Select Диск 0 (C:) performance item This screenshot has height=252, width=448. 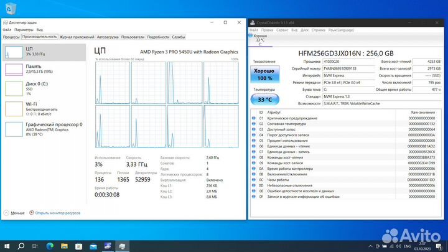pos(44,88)
